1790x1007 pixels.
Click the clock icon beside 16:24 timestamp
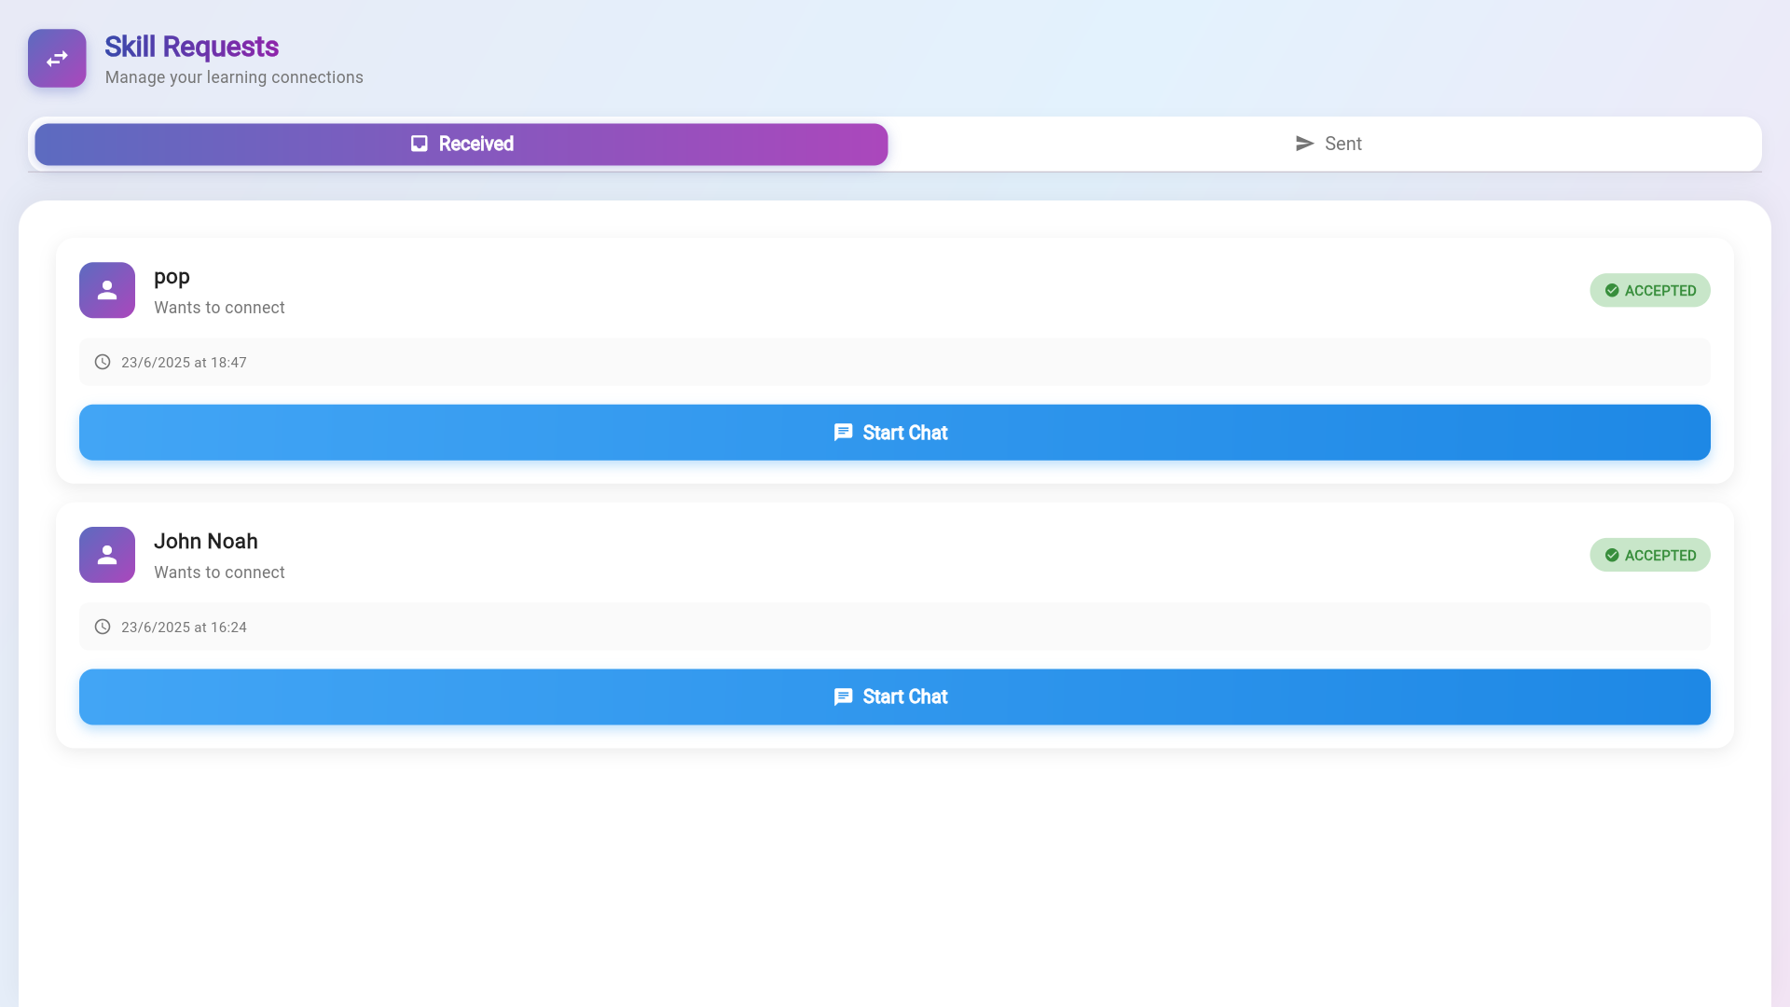103,627
